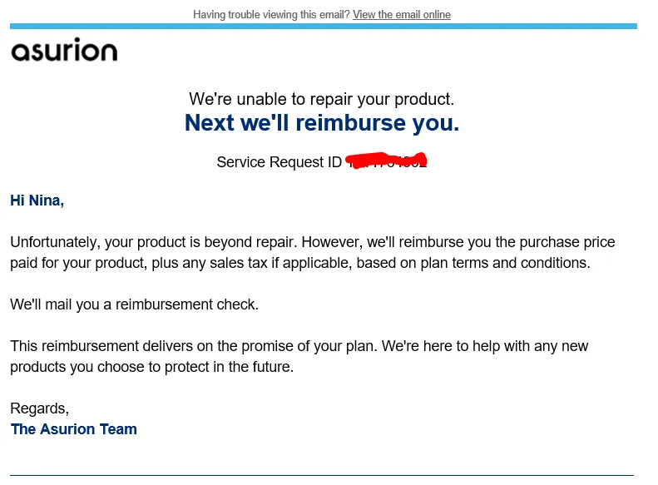Click the "Next we'll reimburse you." headline
The image size is (658, 485).
point(321,123)
